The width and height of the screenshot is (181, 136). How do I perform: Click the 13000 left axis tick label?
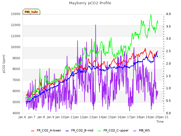[x=16, y=14]
